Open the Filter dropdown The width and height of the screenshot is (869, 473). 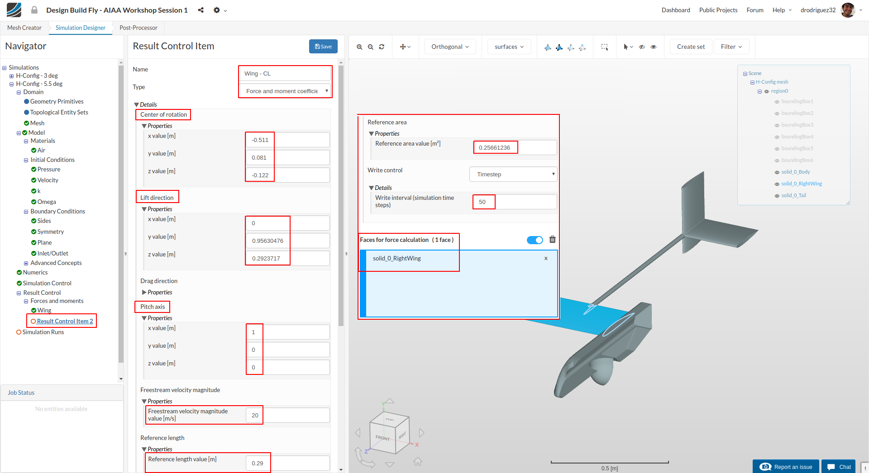pyautogui.click(x=731, y=47)
